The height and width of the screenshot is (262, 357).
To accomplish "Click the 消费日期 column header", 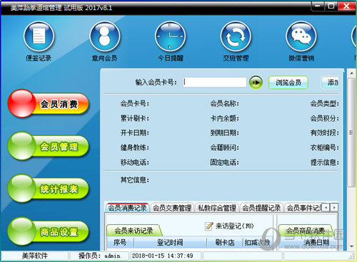I will [316, 243].
